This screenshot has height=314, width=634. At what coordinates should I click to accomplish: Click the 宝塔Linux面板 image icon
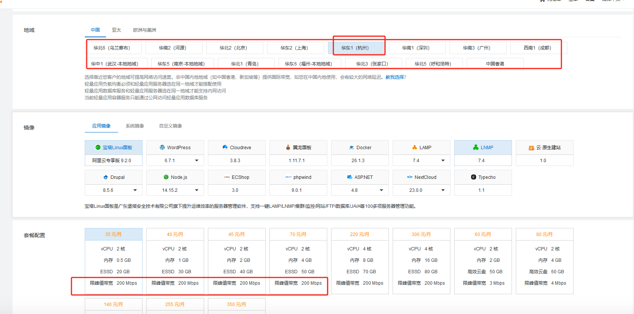(x=98, y=147)
